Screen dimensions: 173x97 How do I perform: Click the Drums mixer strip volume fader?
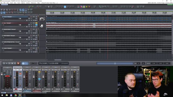(24, 77)
